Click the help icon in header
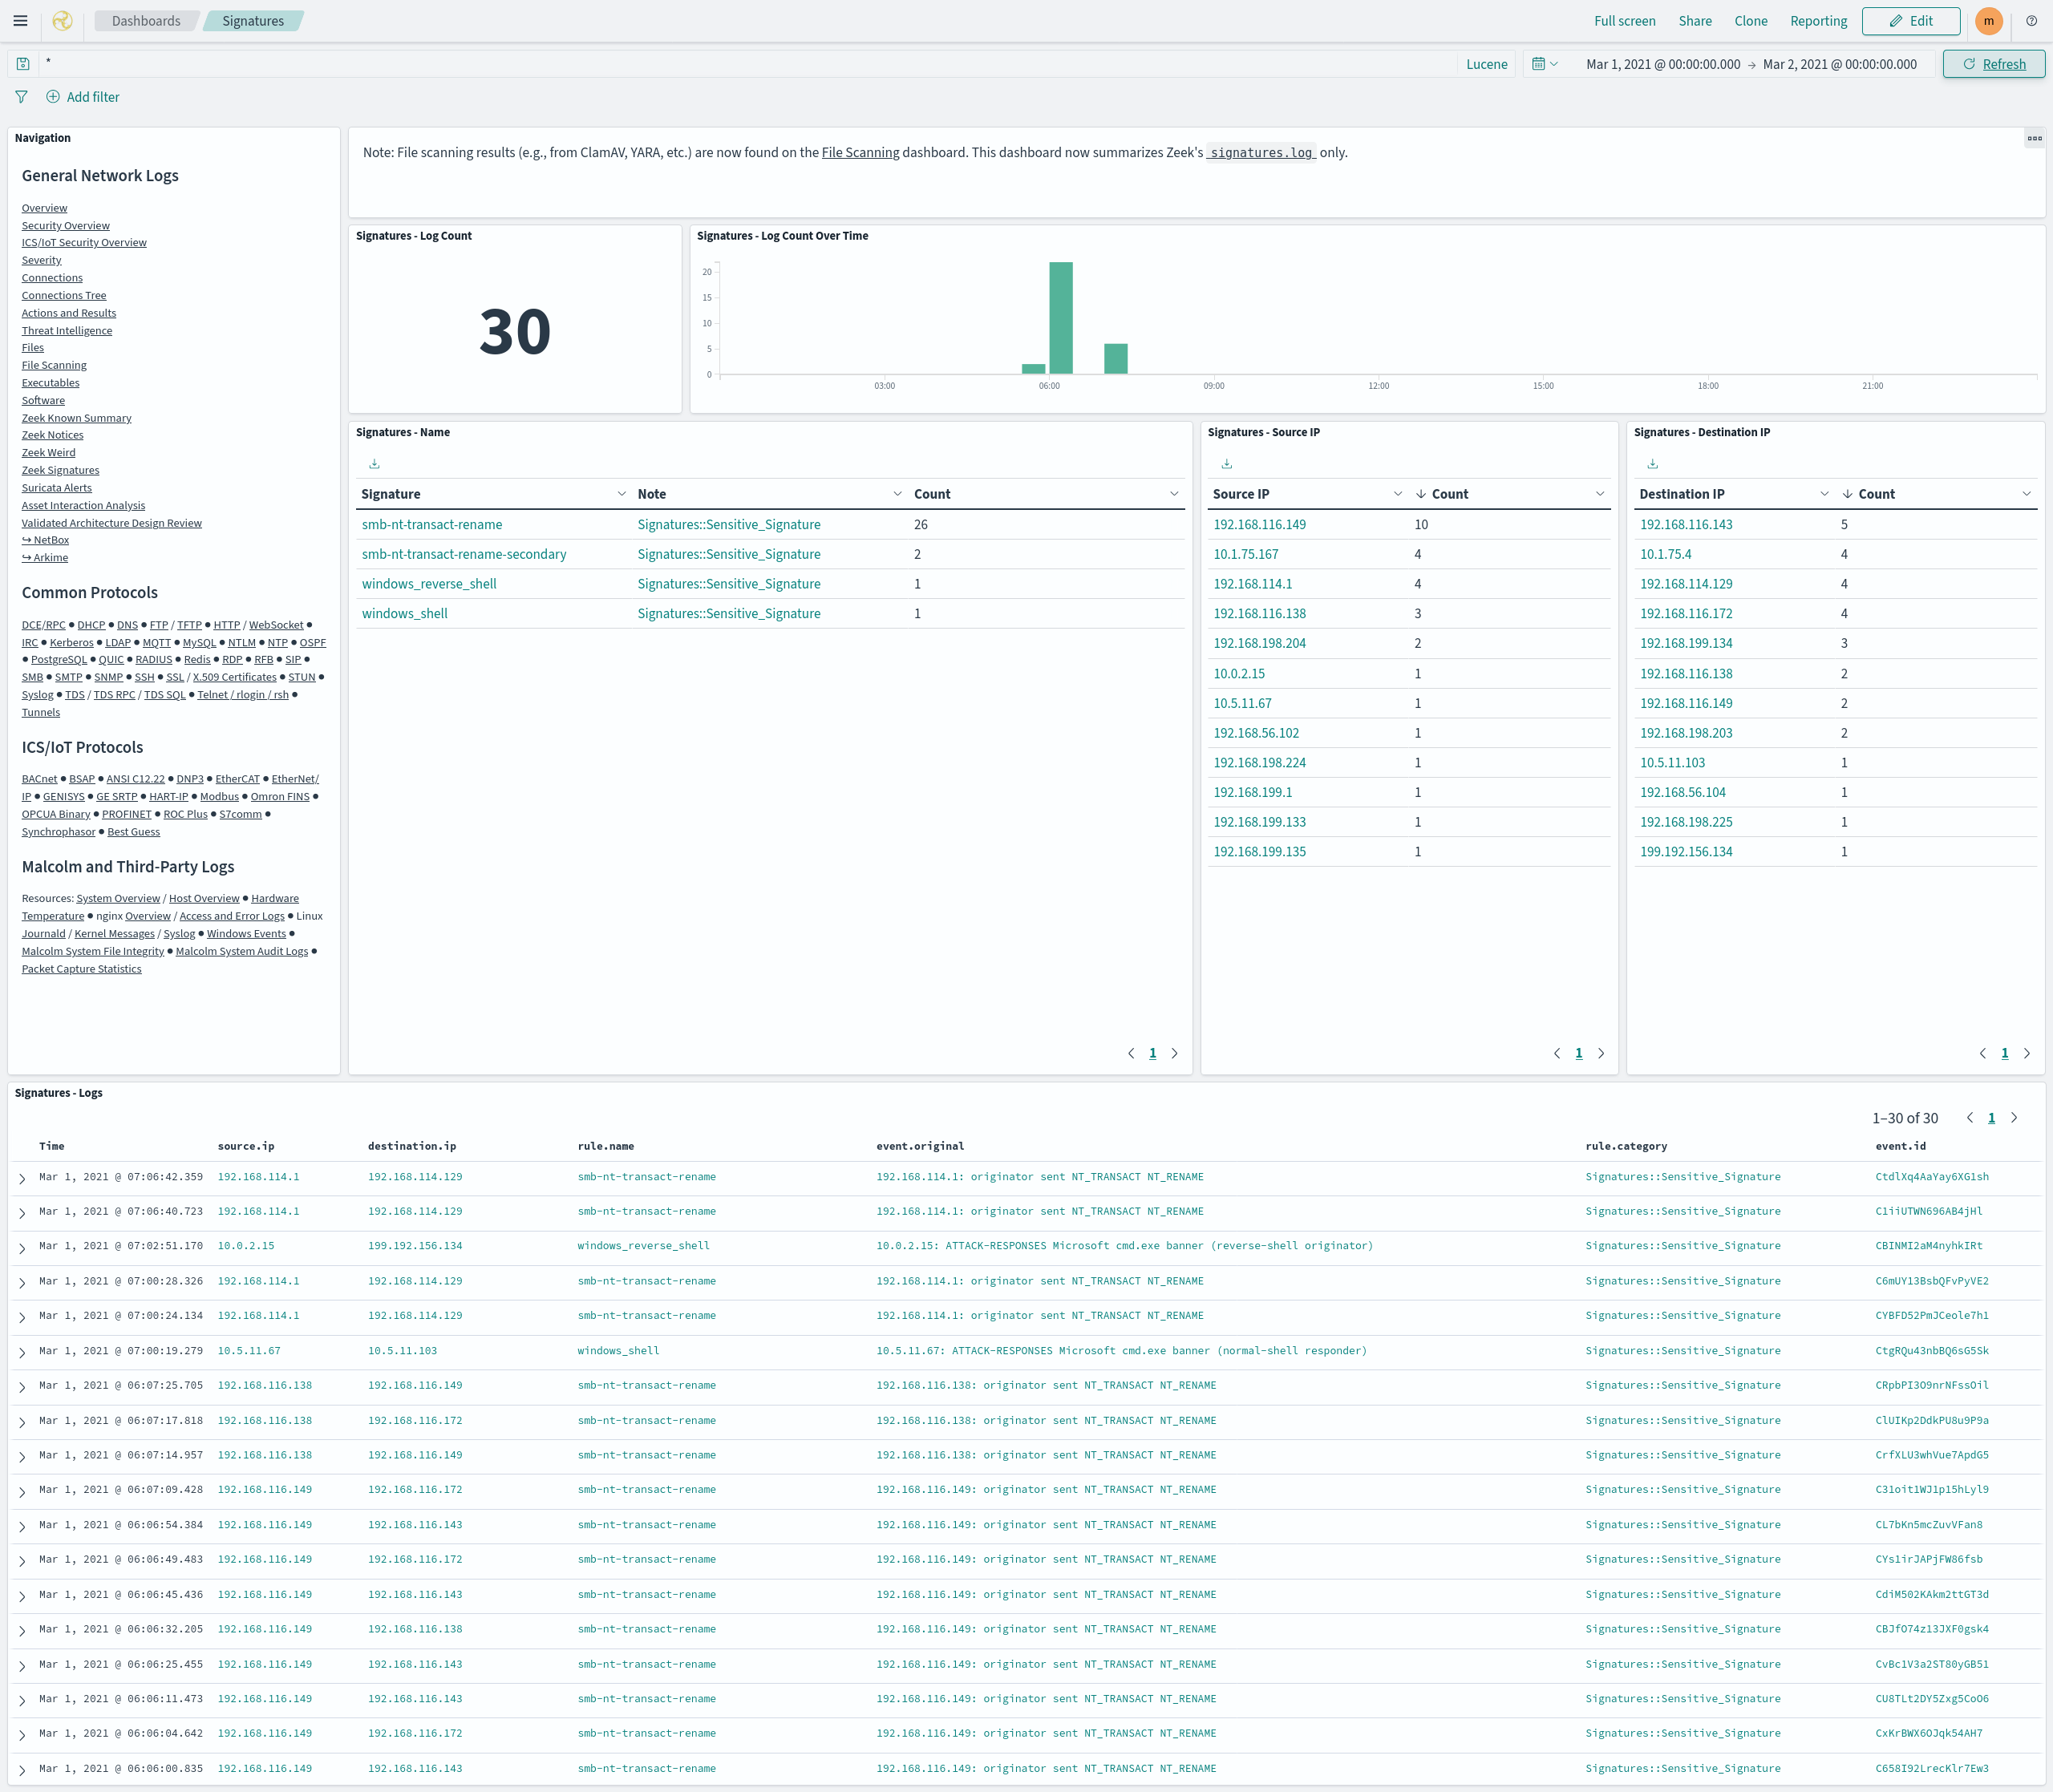 pyautogui.click(x=2031, y=21)
